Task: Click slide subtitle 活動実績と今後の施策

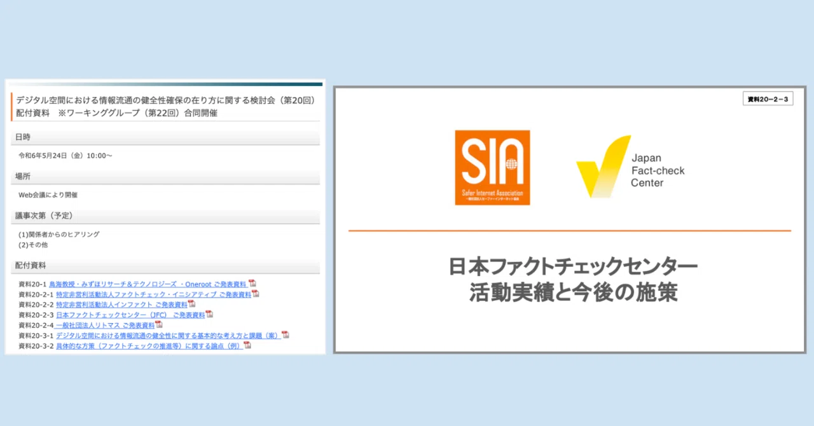Action: point(573,293)
